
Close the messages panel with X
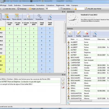[x=65, y=75]
